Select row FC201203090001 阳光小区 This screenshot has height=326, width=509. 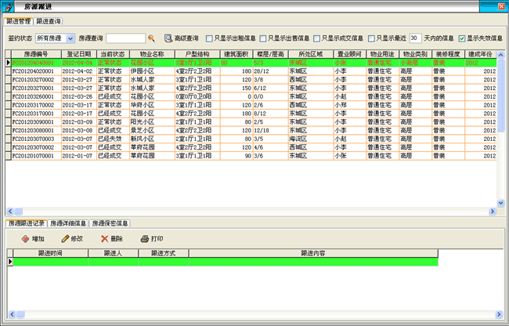click(34, 122)
